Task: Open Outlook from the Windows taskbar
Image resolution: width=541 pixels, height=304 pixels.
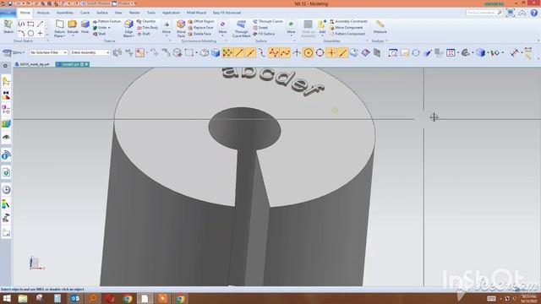Action: coord(75,298)
